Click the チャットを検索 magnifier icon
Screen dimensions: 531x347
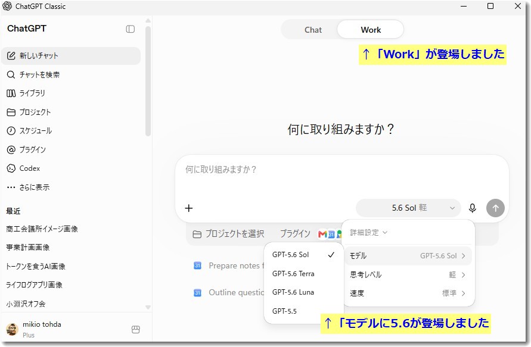coord(11,75)
